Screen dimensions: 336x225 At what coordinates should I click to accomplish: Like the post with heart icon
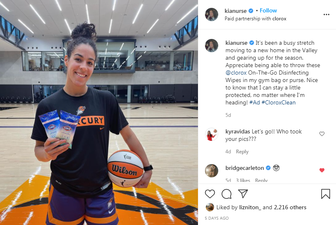[x=210, y=194]
